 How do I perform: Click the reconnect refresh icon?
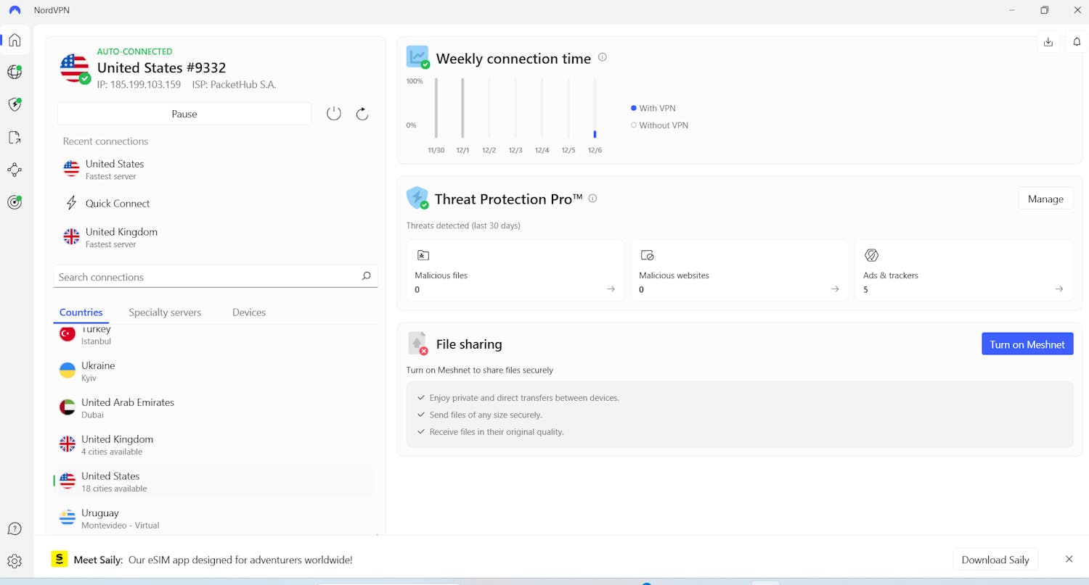[x=362, y=114]
